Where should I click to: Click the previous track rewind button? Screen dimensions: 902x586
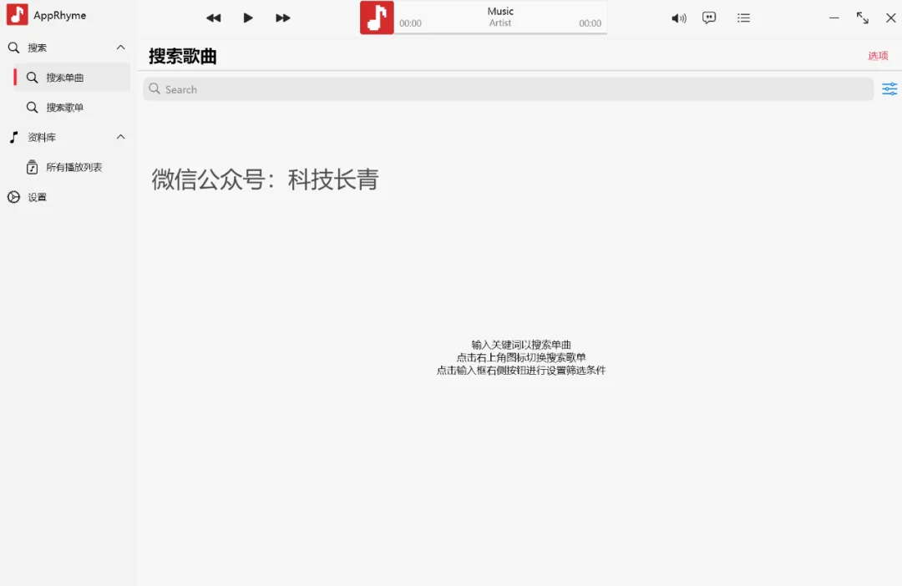tap(214, 18)
